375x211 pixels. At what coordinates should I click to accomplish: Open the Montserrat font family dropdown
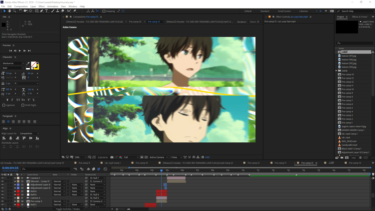[13, 63]
